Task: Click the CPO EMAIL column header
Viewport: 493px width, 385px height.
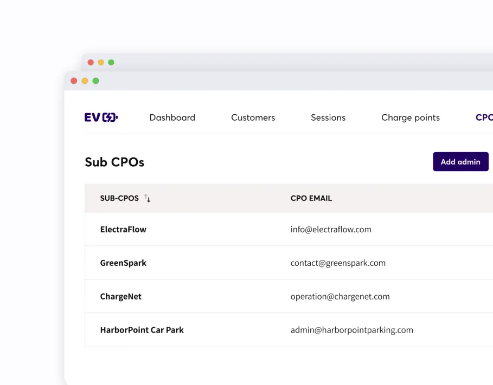Action: click(x=311, y=198)
